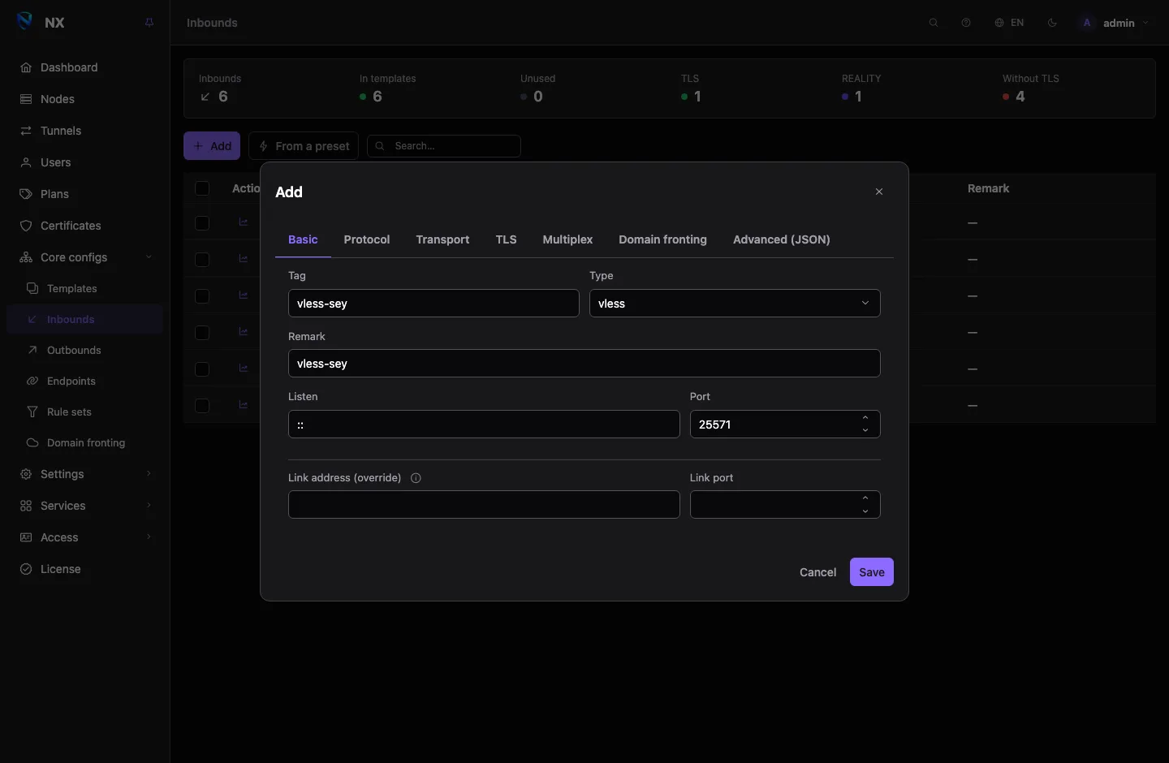Open the Domain fronting tab in the Add dialog
The width and height of the screenshot is (1169, 763).
[662, 239]
